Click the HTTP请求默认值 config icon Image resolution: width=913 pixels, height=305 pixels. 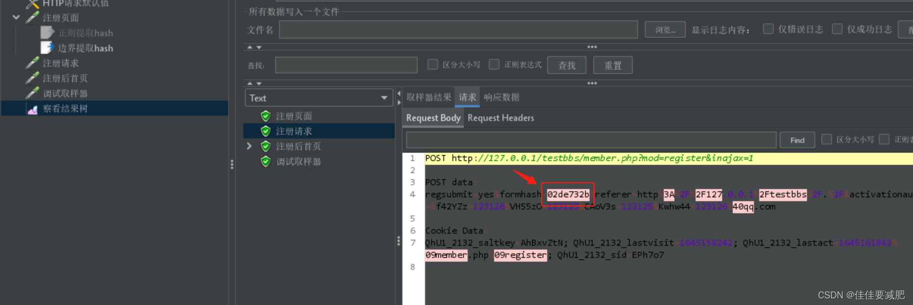tap(32, 4)
